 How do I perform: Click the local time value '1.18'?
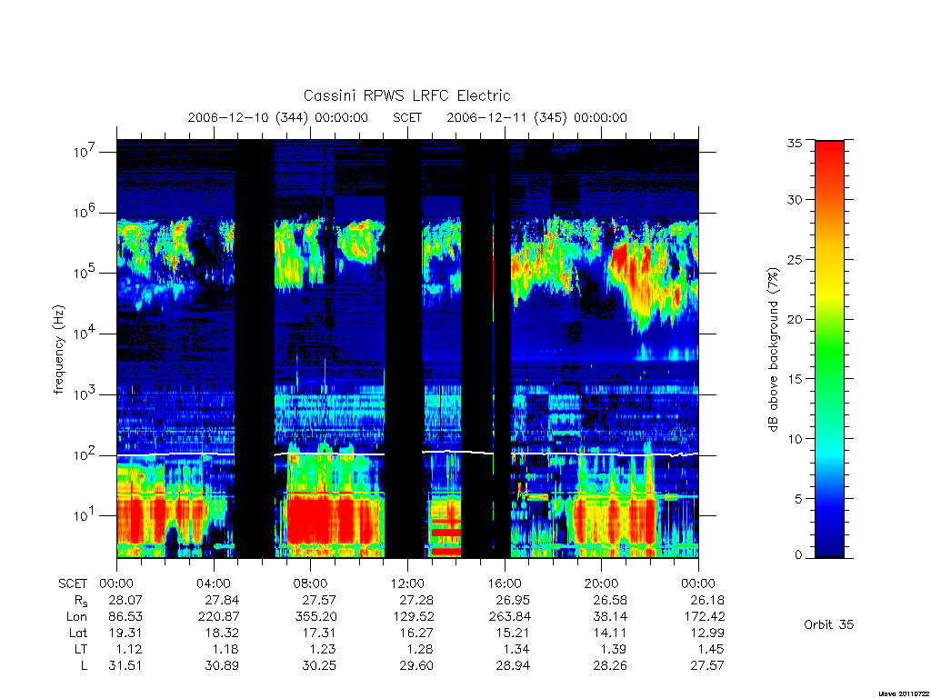pyautogui.click(x=226, y=649)
